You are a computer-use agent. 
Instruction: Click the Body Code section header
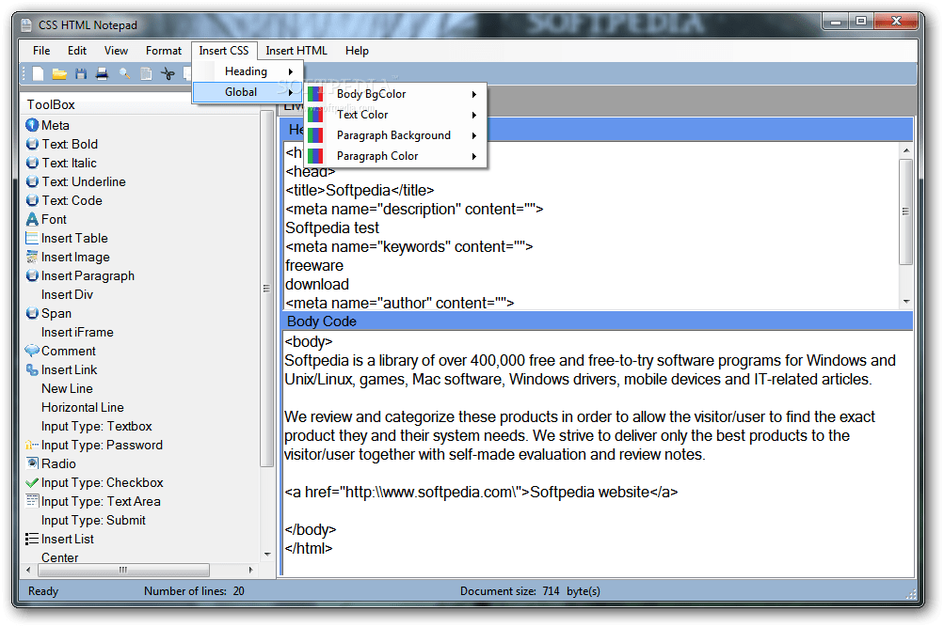click(x=598, y=321)
